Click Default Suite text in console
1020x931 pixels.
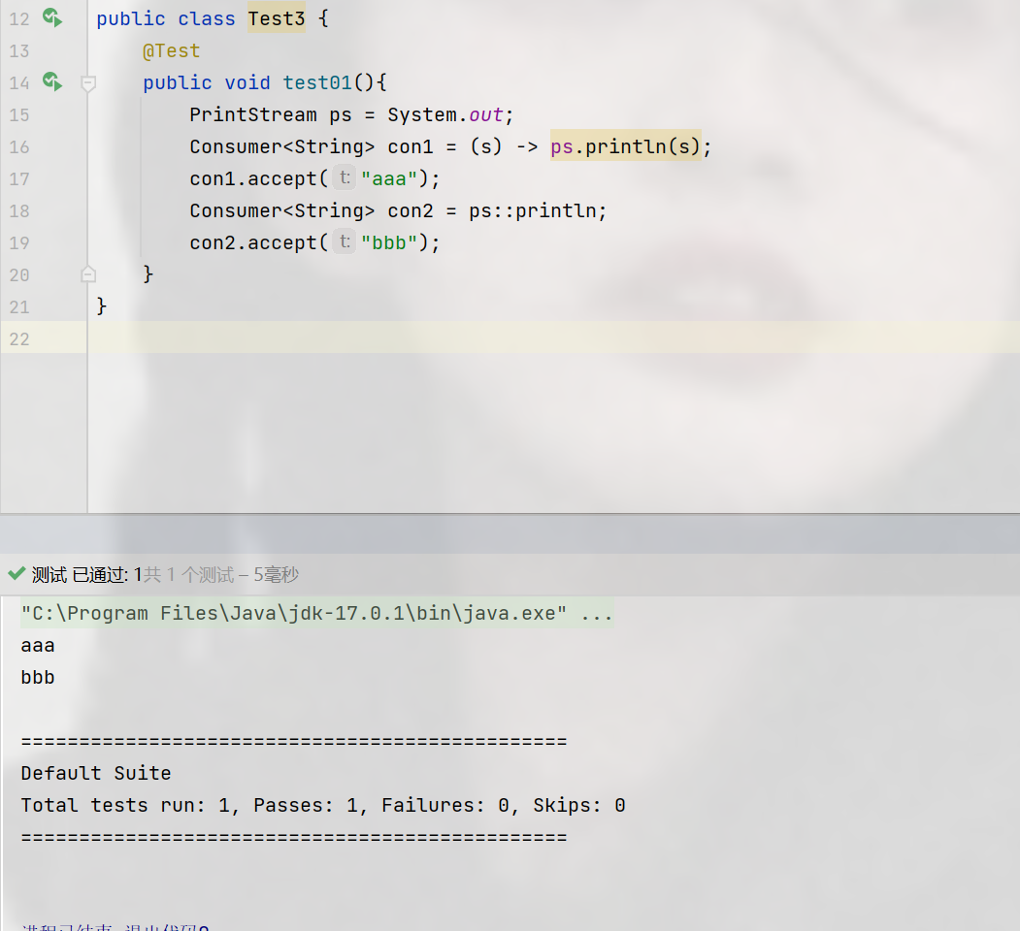click(96, 773)
